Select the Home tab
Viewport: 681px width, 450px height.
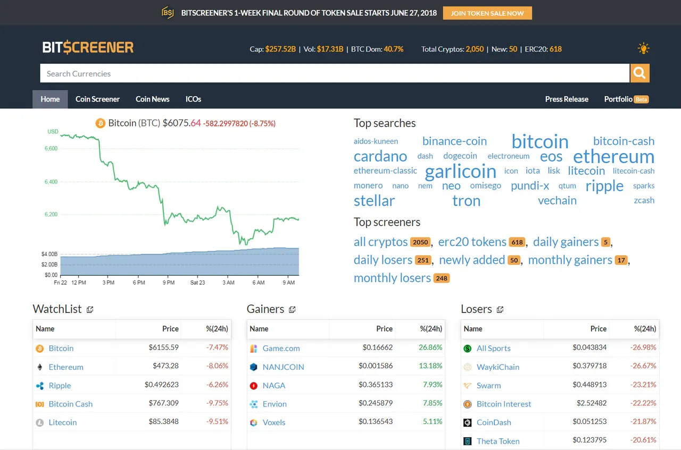(x=50, y=99)
